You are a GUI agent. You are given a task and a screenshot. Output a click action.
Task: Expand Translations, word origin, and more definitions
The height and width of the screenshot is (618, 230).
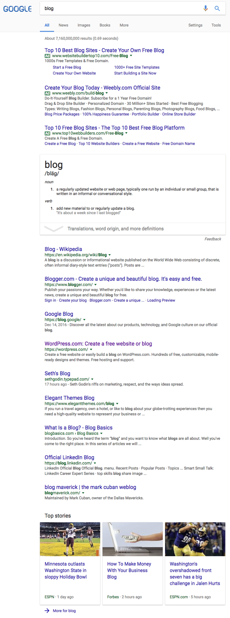(x=133, y=229)
